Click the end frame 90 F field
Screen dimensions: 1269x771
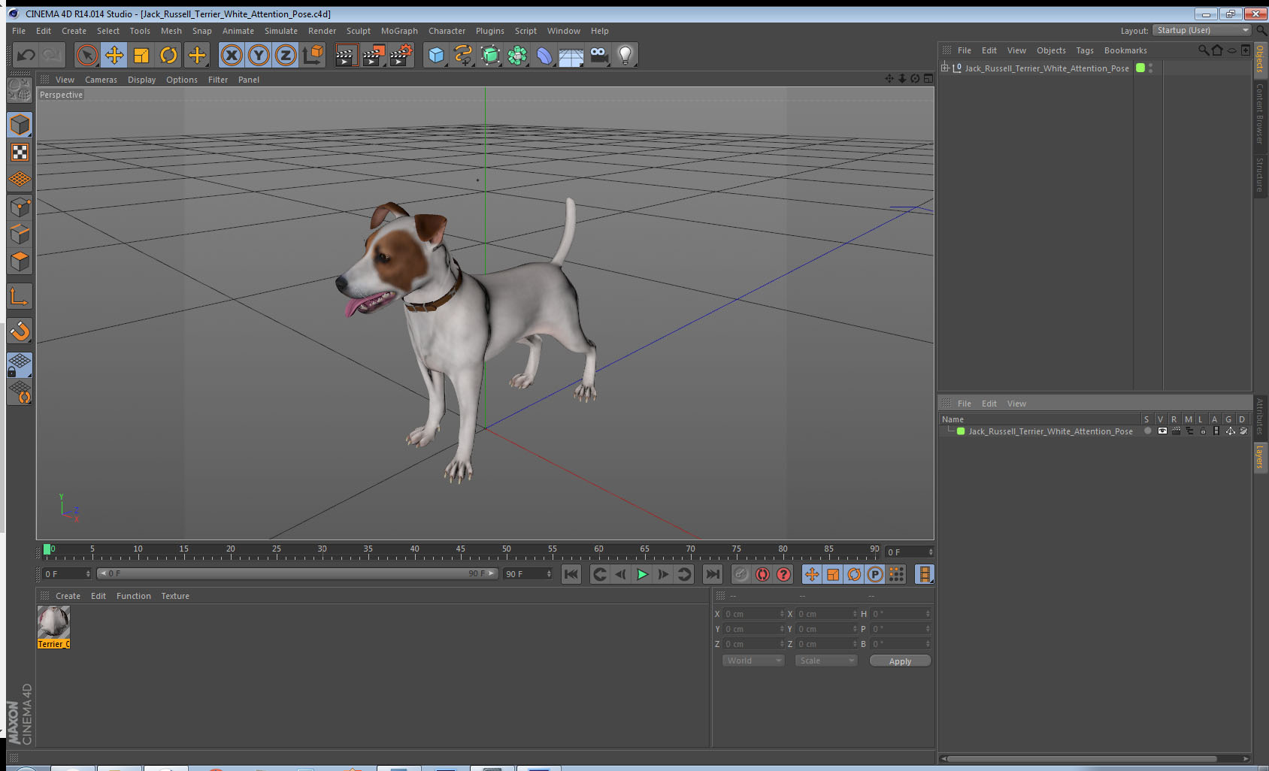click(x=528, y=574)
